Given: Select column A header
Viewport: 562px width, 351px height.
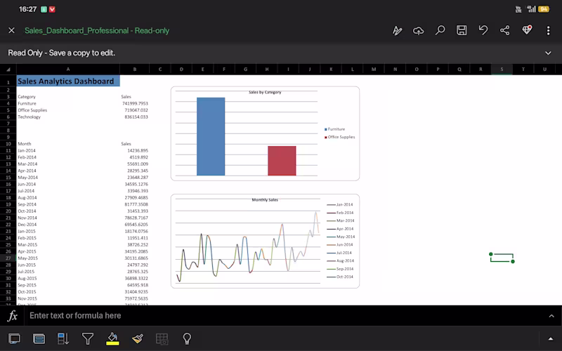Looking at the screenshot, I should tap(68, 69).
